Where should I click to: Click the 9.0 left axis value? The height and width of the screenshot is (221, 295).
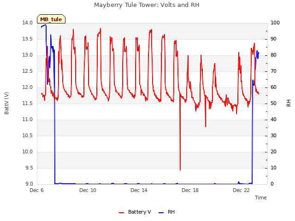click(x=29, y=184)
